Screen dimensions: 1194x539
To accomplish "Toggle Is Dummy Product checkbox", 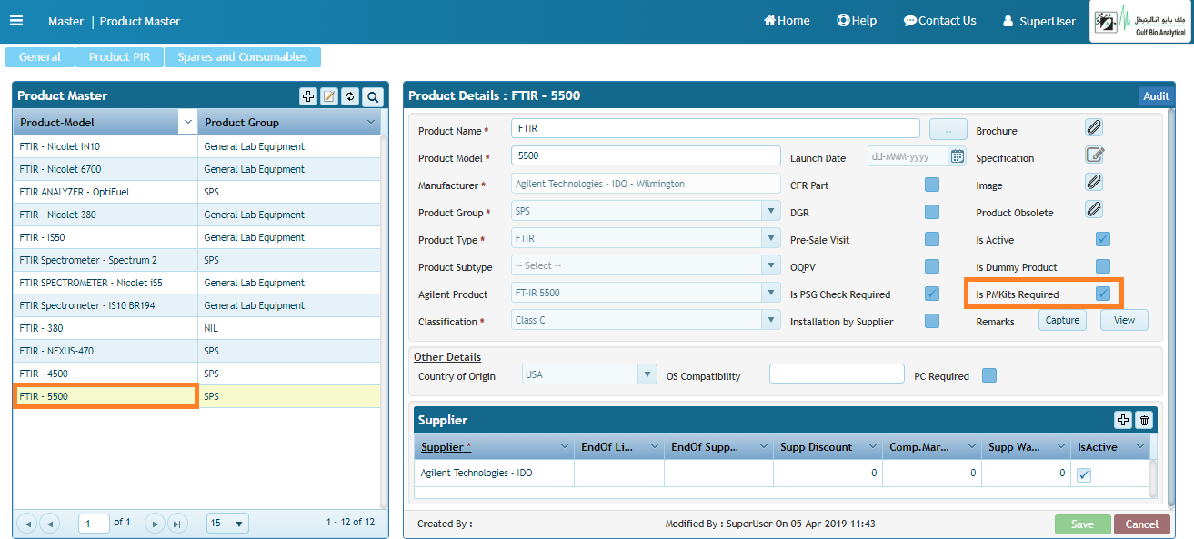I will point(1103,266).
